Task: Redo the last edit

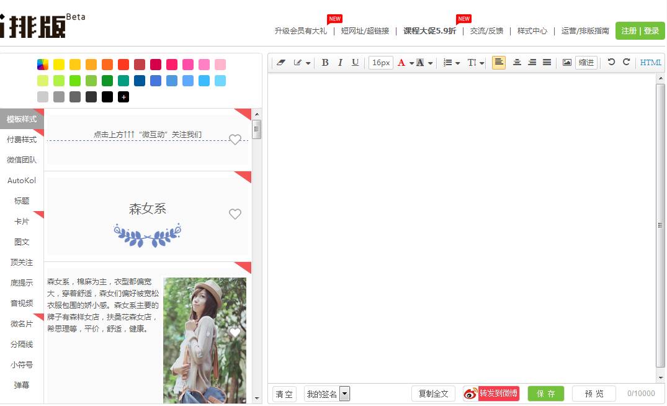Action: (627, 62)
